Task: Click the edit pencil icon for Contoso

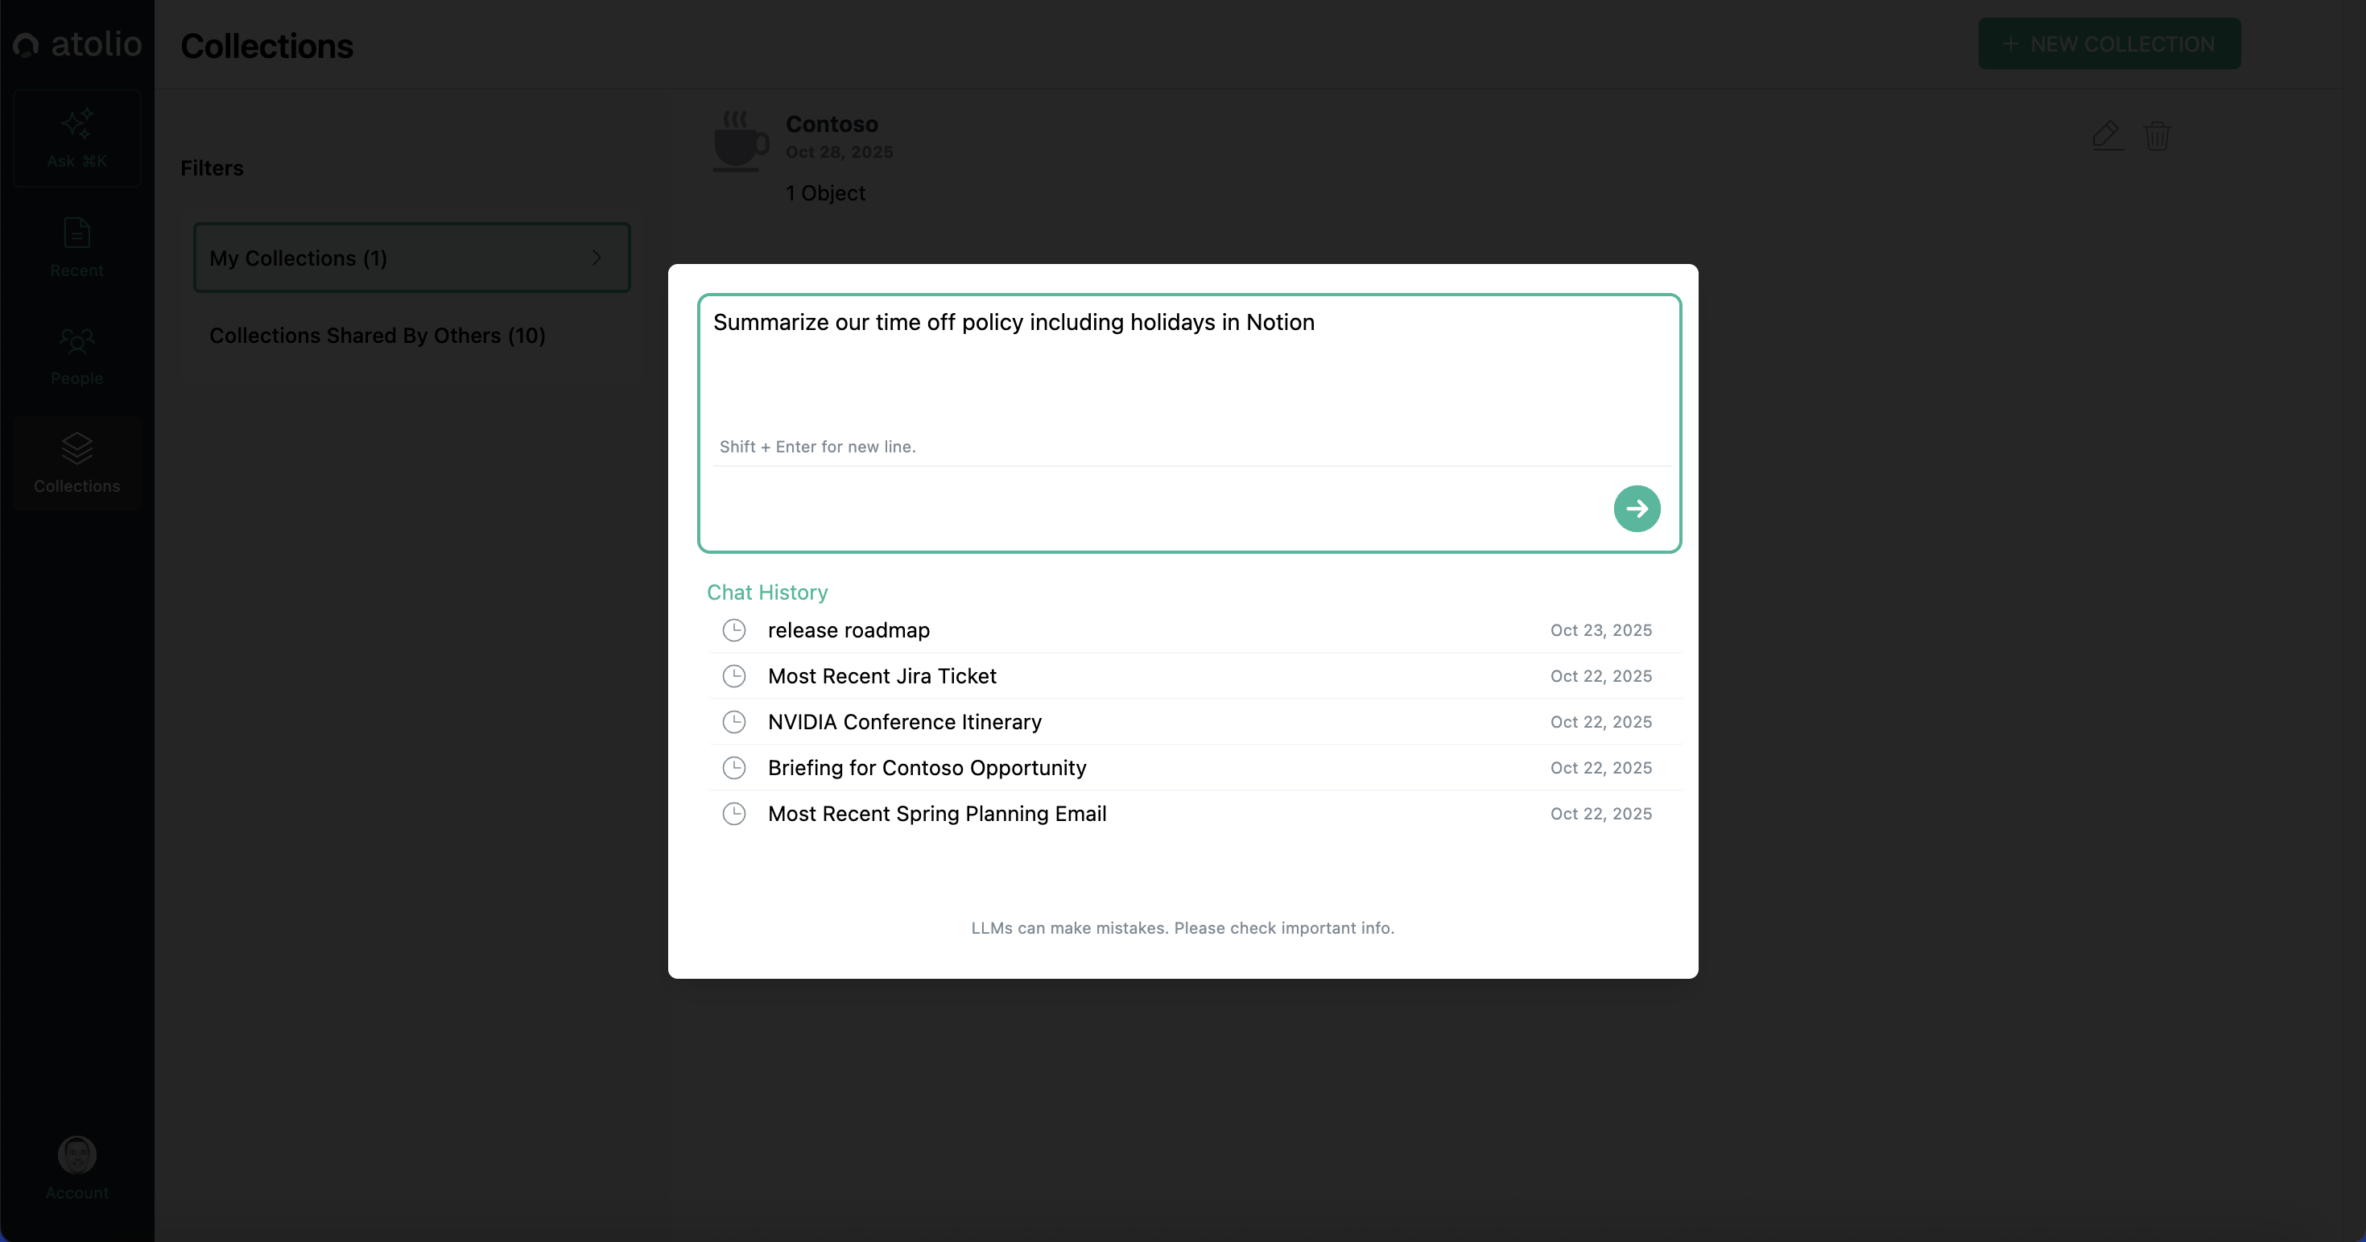Action: coord(2106,136)
